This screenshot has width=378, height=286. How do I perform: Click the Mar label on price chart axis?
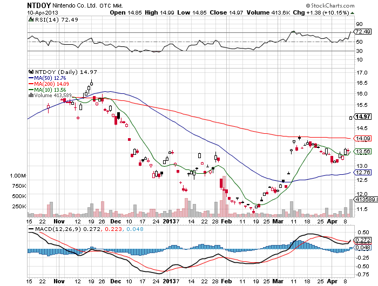coord(278,221)
